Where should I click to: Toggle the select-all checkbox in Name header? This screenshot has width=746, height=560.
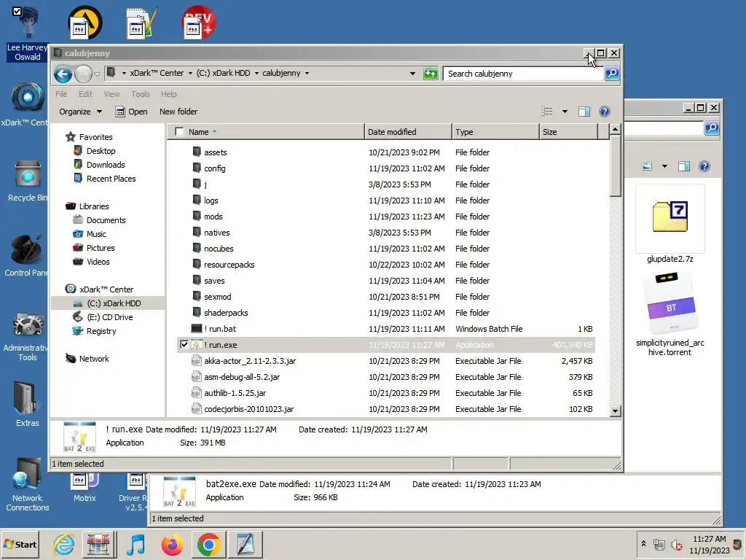click(179, 132)
